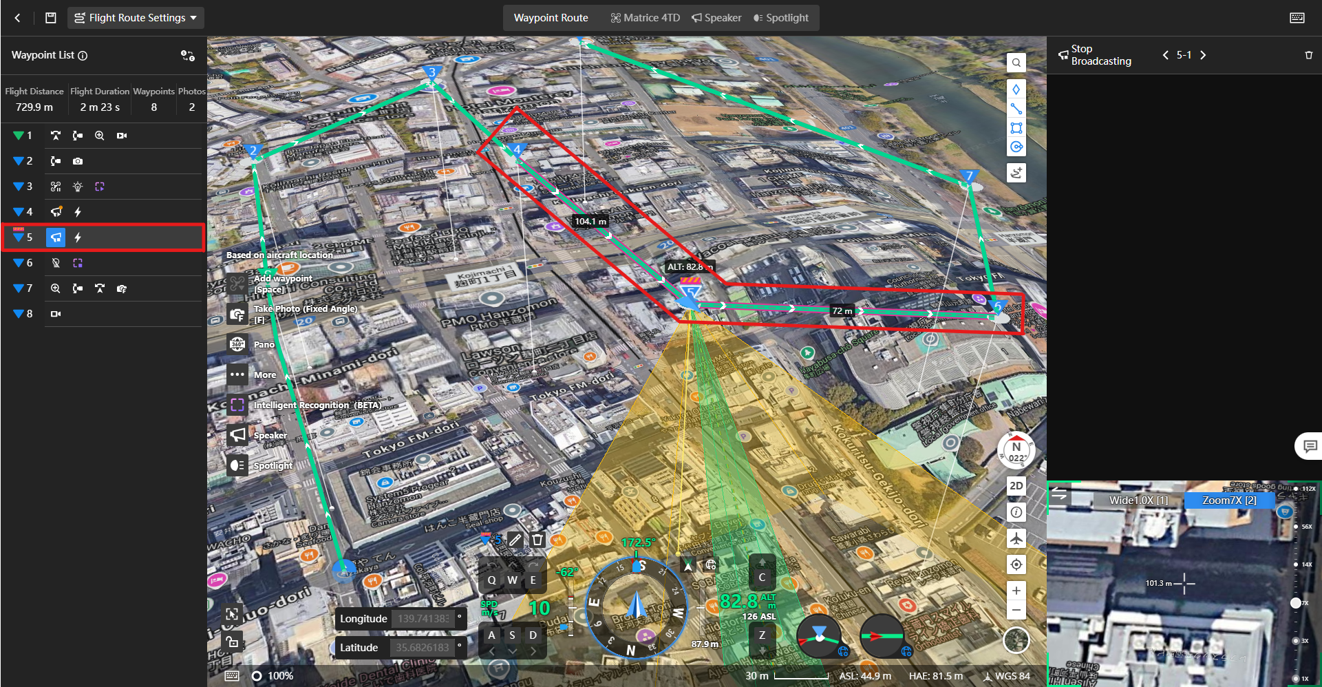Image resolution: width=1322 pixels, height=687 pixels.
Task: Select the speaker action in waypoint 4 row
Action: [56, 212]
